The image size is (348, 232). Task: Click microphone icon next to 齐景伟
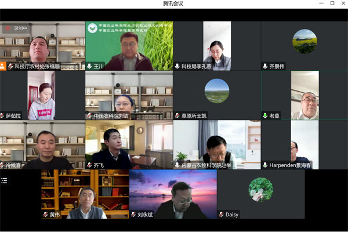coord(265,66)
